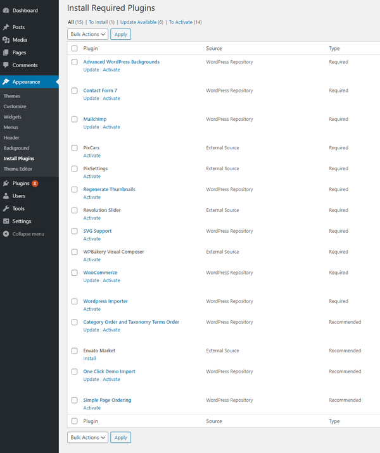Click the Comments bubble icon

(x=6, y=65)
